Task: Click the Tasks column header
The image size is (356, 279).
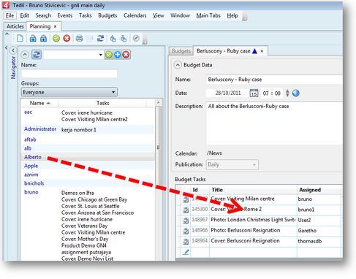Action: pyautogui.click(x=102, y=103)
